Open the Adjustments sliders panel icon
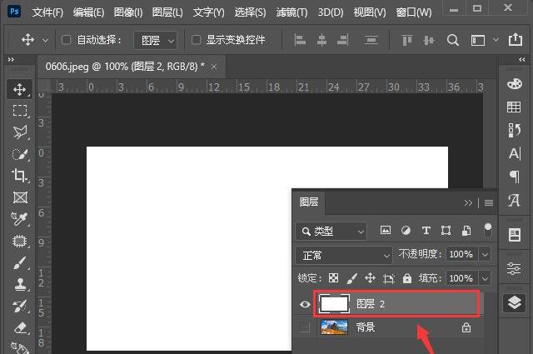The image size is (533, 354). point(514,269)
